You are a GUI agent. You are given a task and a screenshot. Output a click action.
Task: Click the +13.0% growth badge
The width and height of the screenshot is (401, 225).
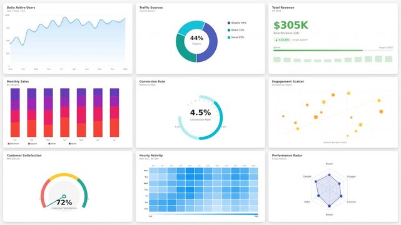pos(282,40)
